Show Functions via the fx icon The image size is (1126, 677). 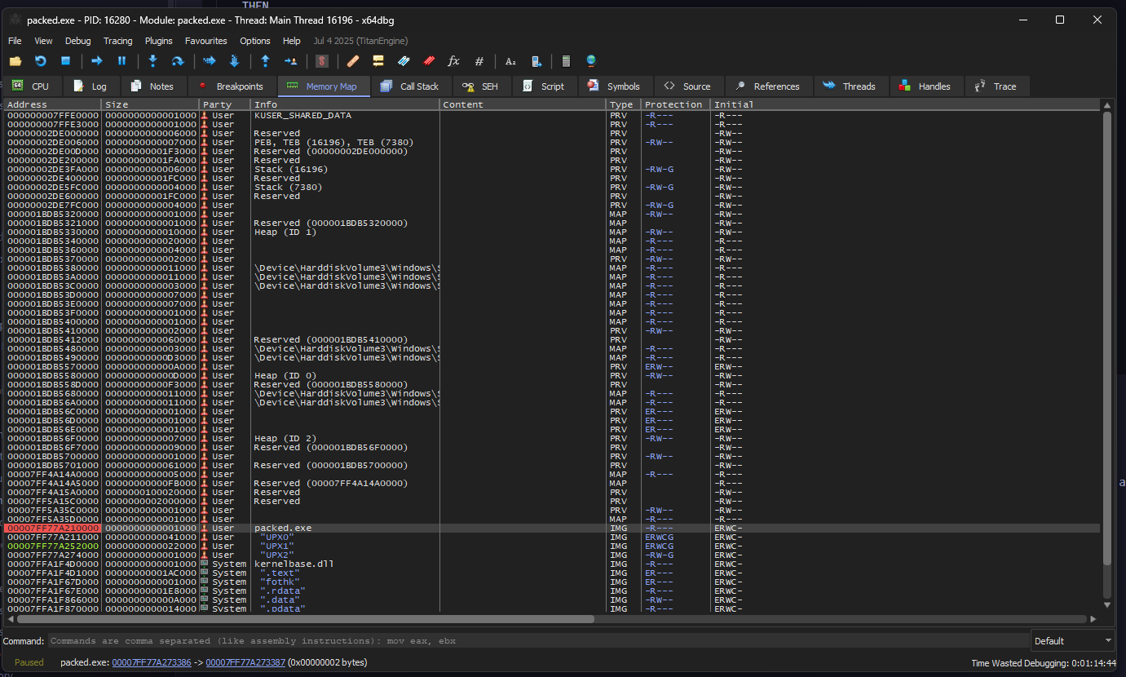(x=454, y=61)
